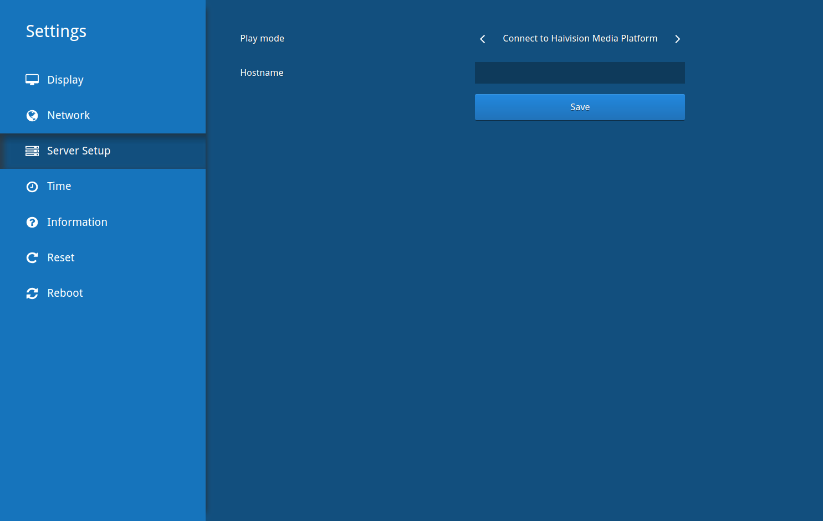This screenshot has height=521, width=823.
Task: Focus the Hostname text field
Action: (580, 73)
